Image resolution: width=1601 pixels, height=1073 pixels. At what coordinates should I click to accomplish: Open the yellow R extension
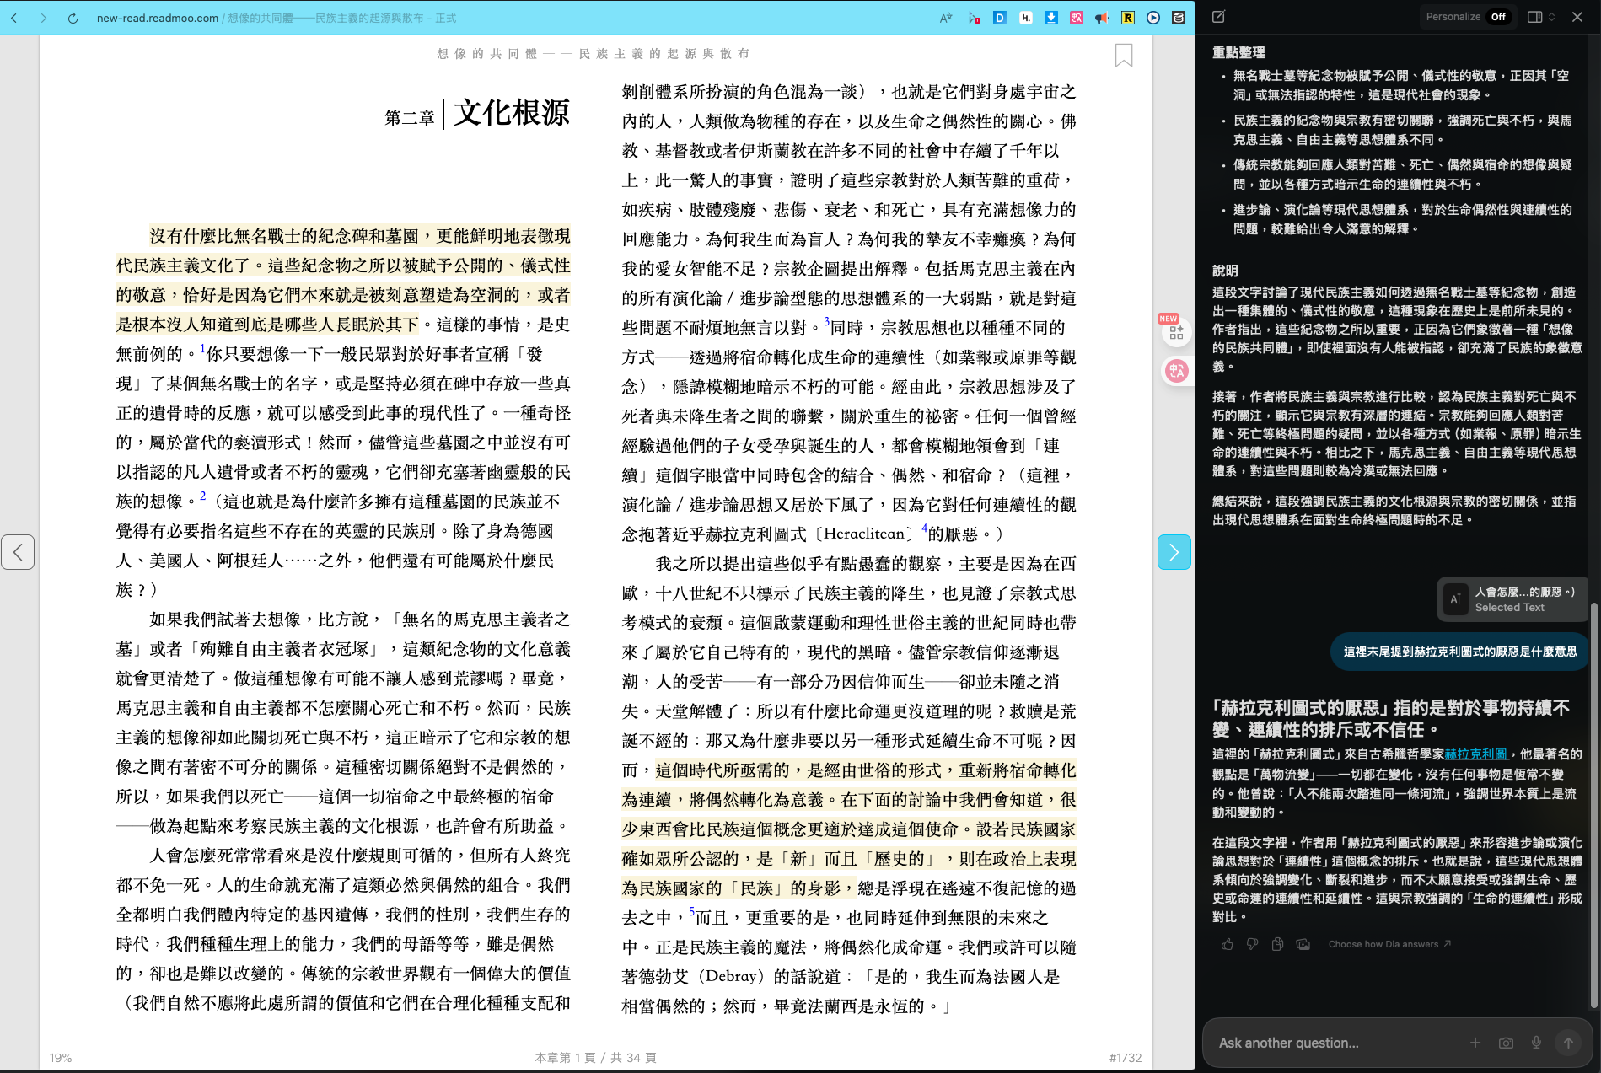[1127, 18]
